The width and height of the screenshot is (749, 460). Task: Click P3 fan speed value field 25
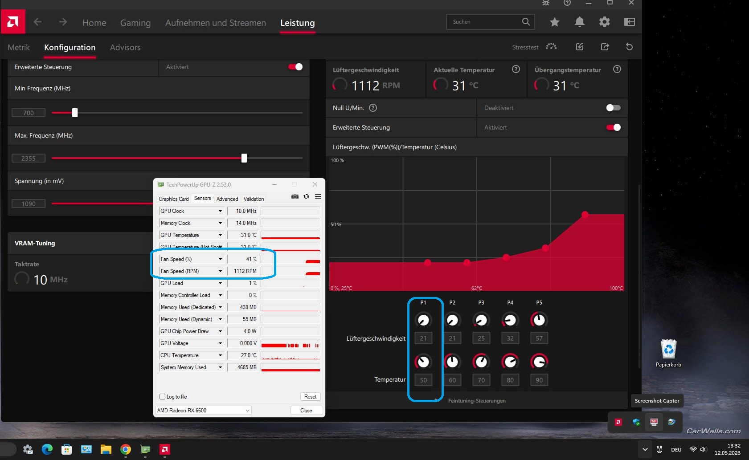click(481, 338)
